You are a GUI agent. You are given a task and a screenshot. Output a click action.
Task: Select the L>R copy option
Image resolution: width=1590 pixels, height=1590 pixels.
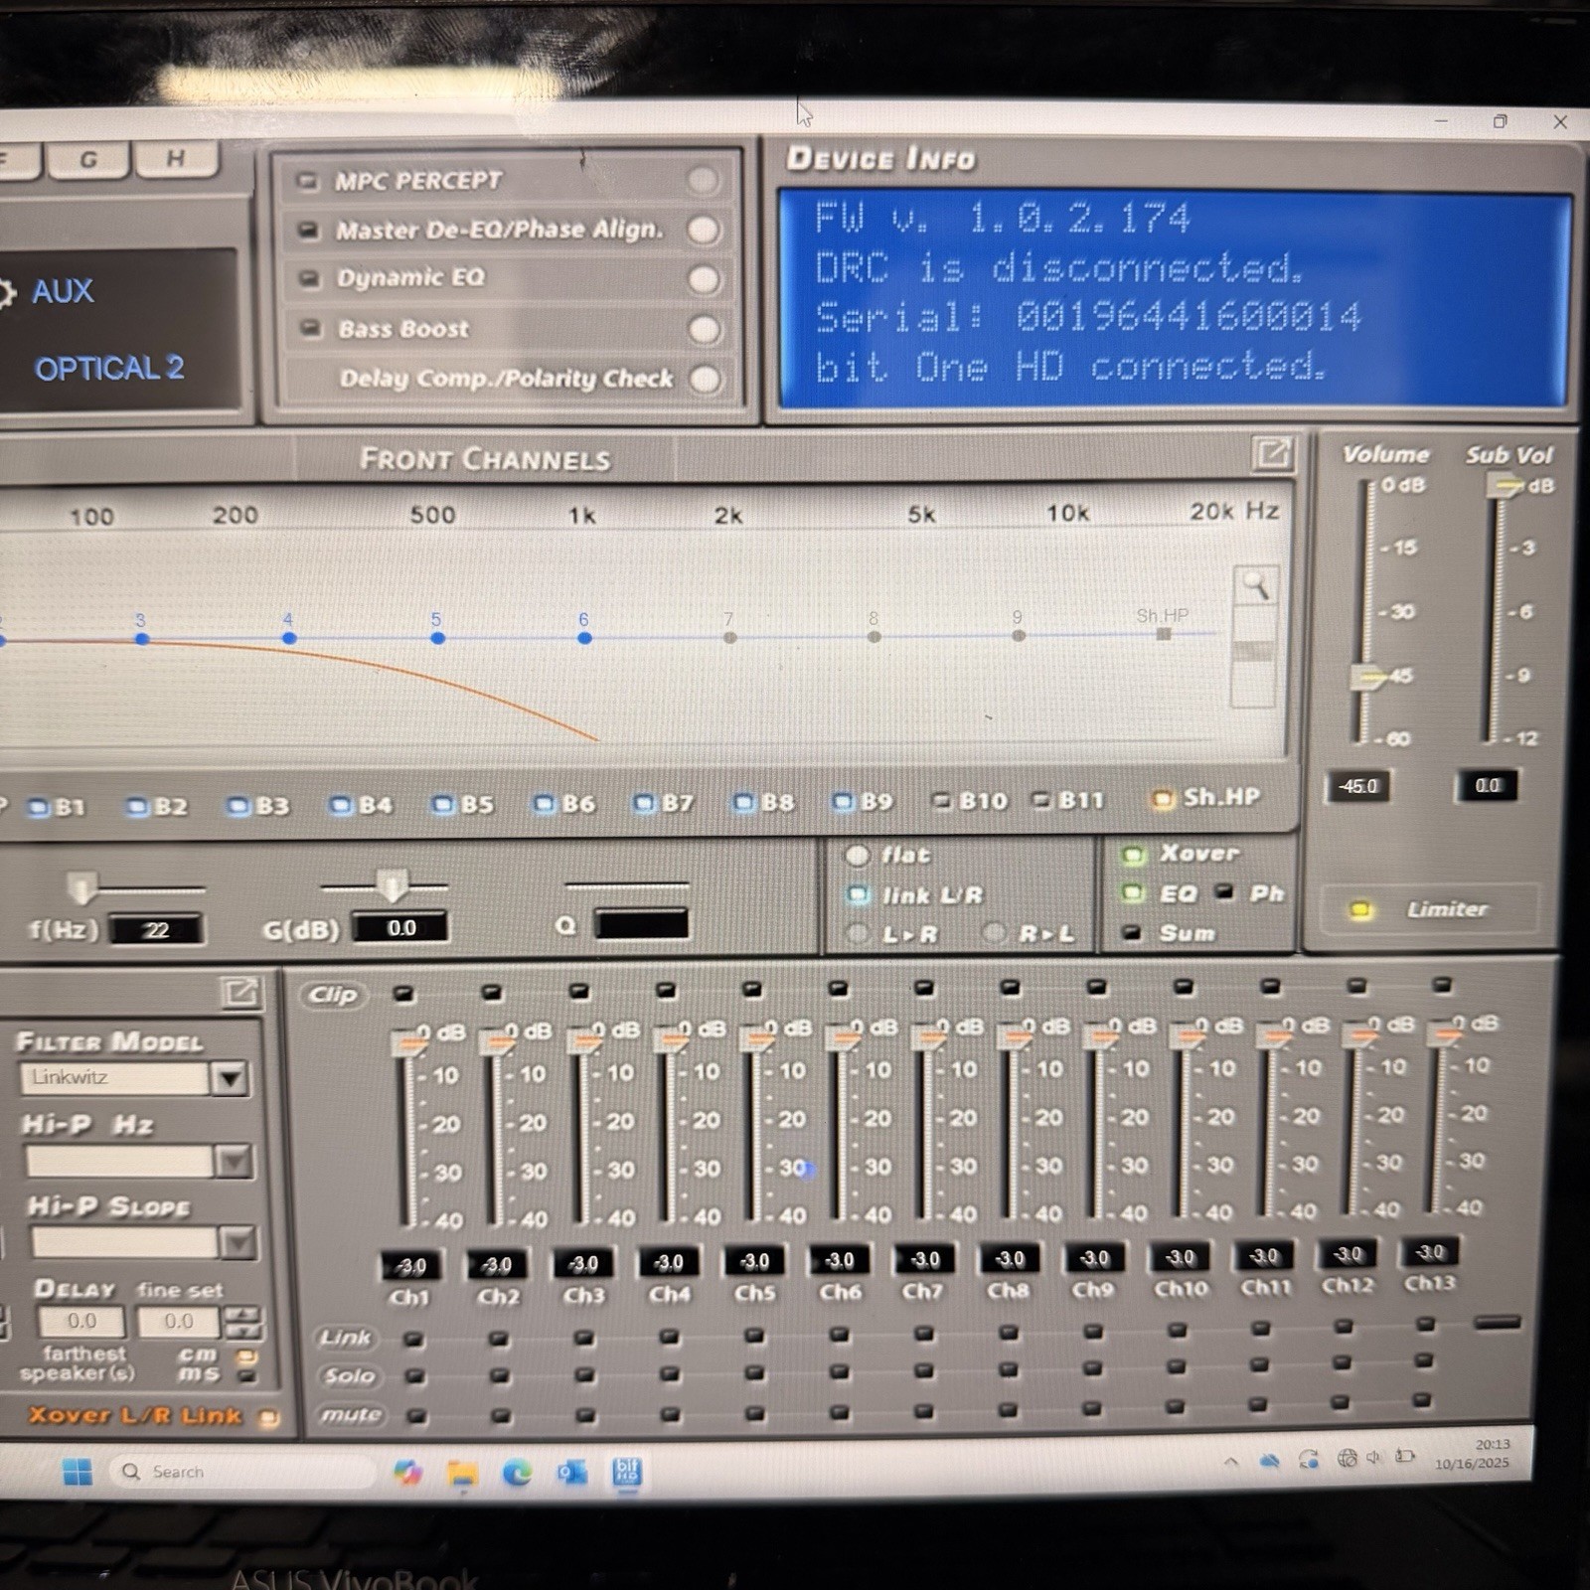tap(857, 934)
